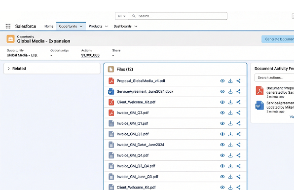Click the Document Activity Feed heading

(274, 69)
